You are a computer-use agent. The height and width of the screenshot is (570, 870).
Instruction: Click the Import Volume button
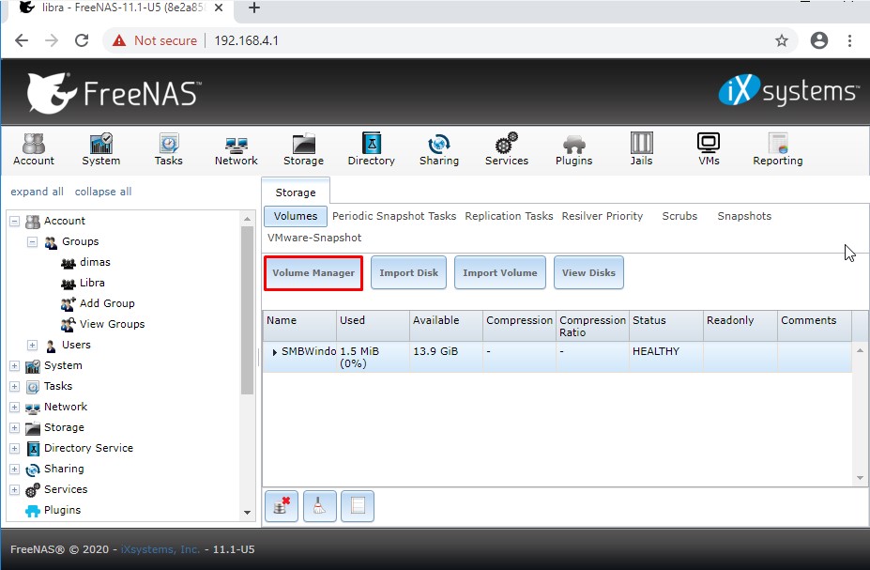tap(500, 272)
